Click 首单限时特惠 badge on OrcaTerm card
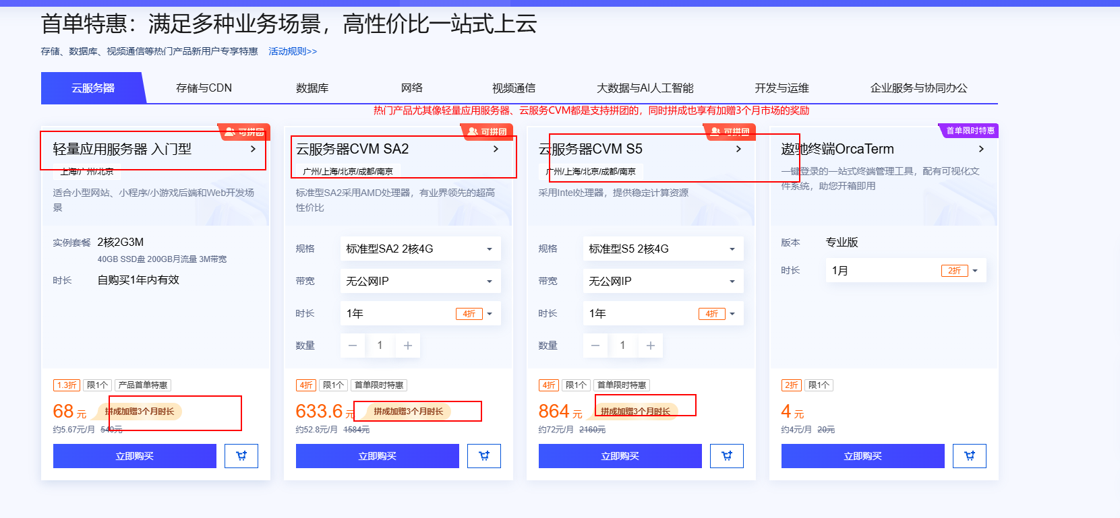This screenshot has height=518, width=1120. tap(969, 131)
